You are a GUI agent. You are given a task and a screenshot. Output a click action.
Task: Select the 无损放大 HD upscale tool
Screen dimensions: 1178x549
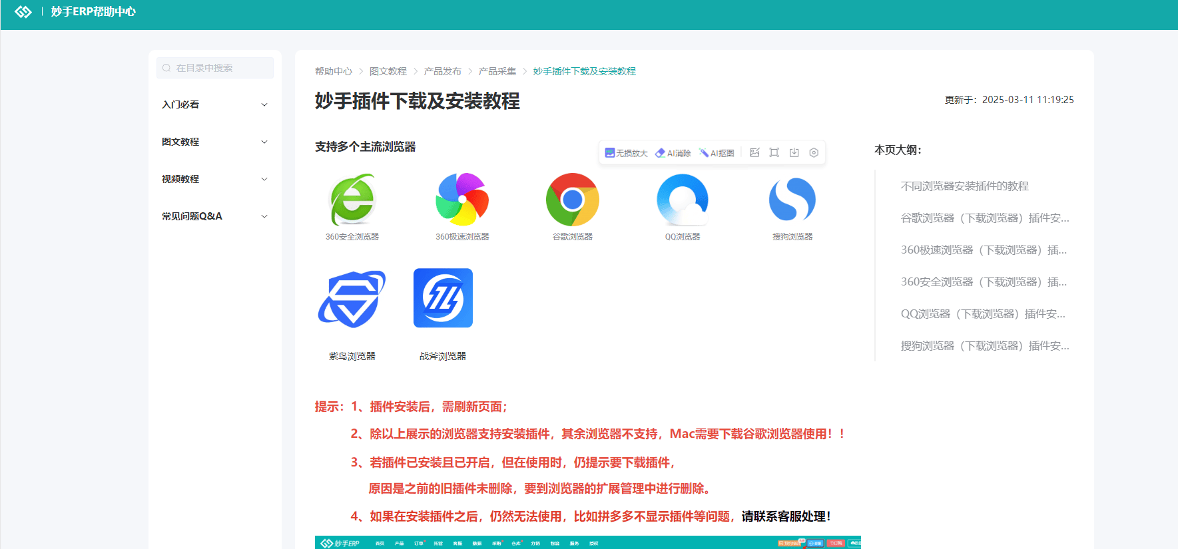pos(626,153)
